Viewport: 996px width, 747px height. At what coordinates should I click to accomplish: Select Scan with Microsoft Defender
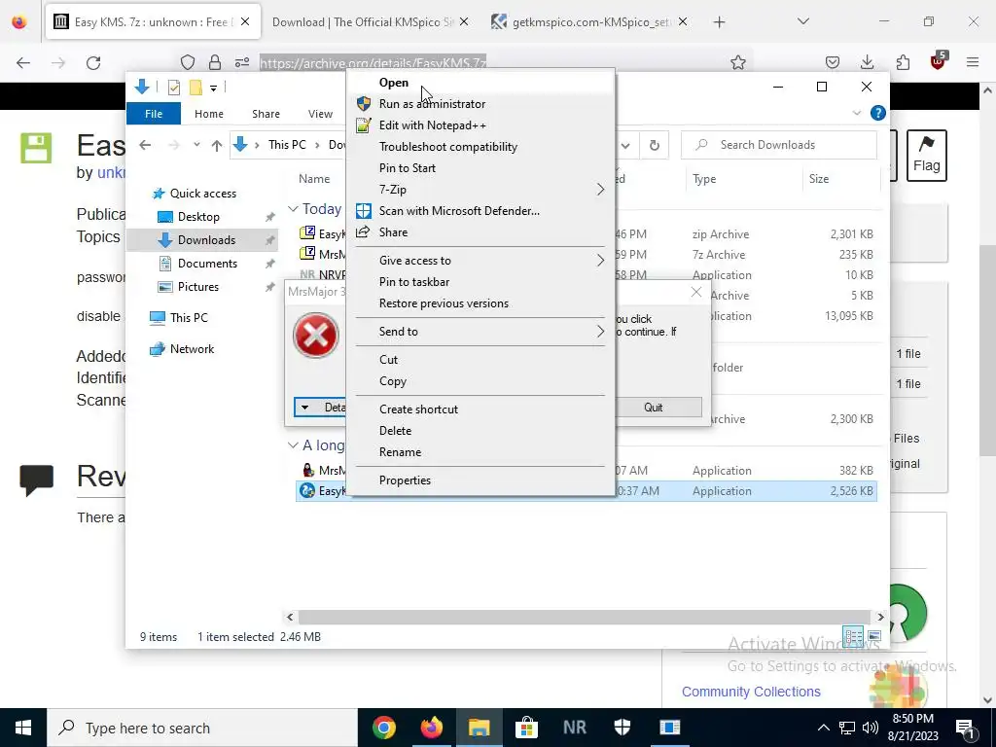click(459, 211)
